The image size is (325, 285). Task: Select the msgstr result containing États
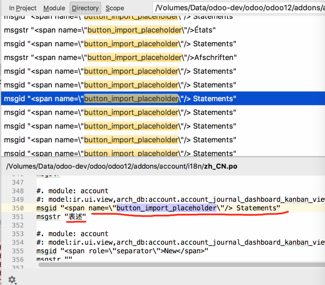[x=122, y=30]
